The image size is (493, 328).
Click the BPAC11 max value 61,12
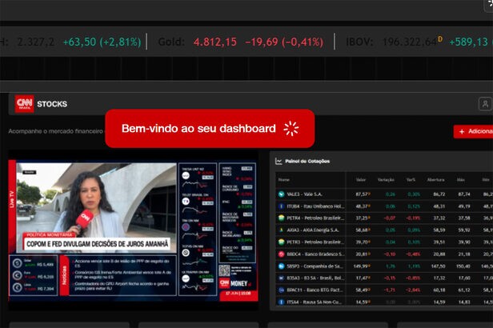(464, 290)
